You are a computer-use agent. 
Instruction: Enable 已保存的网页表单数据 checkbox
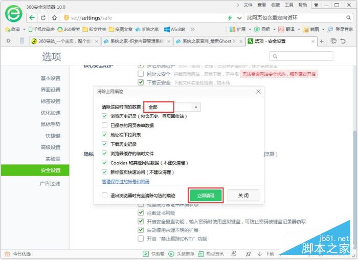pyautogui.click(x=104, y=125)
